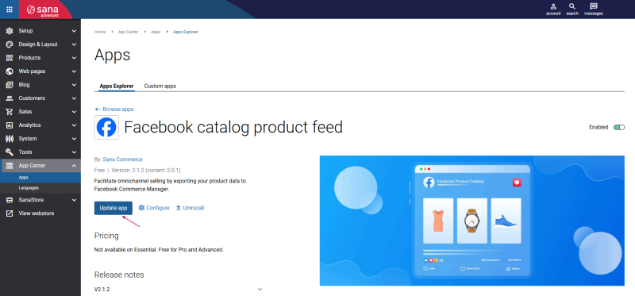Expand the Products section chevron
Image resolution: width=635 pixels, height=296 pixels.
click(74, 58)
